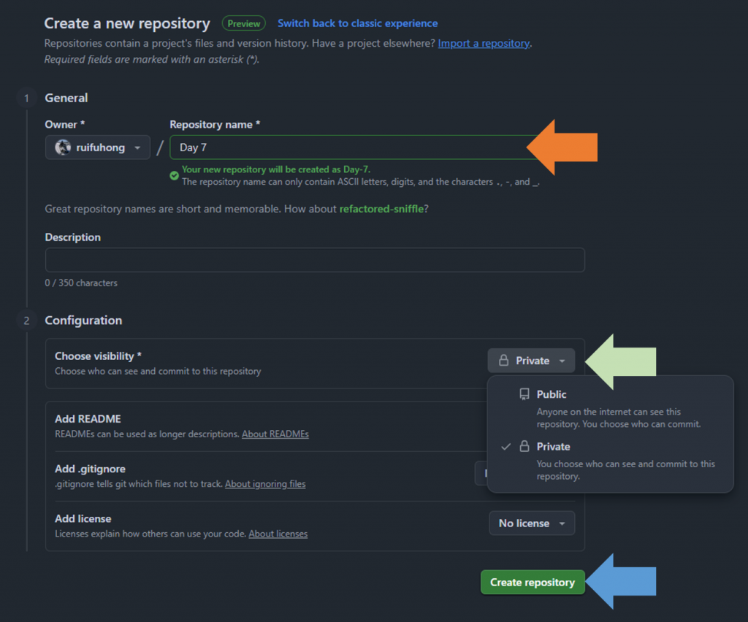Click the lock icon beside the Private option
Image resolution: width=748 pixels, height=622 pixels.
tap(524, 446)
